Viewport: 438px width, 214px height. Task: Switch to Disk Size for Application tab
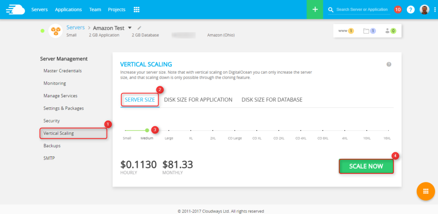pyautogui.click(x=198, y=100)
